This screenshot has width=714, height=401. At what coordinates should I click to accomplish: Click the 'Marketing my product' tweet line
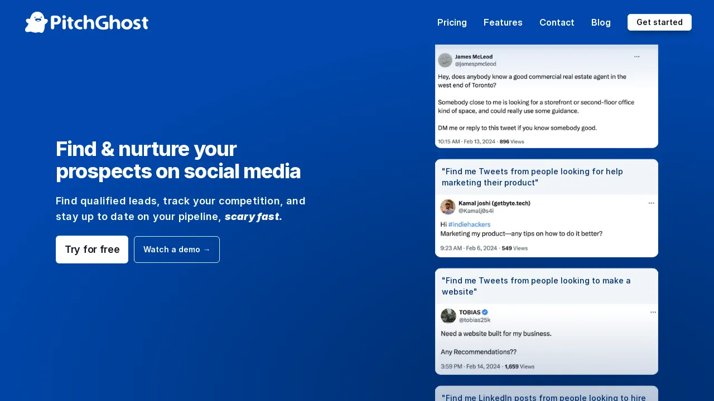pos(521,233)
